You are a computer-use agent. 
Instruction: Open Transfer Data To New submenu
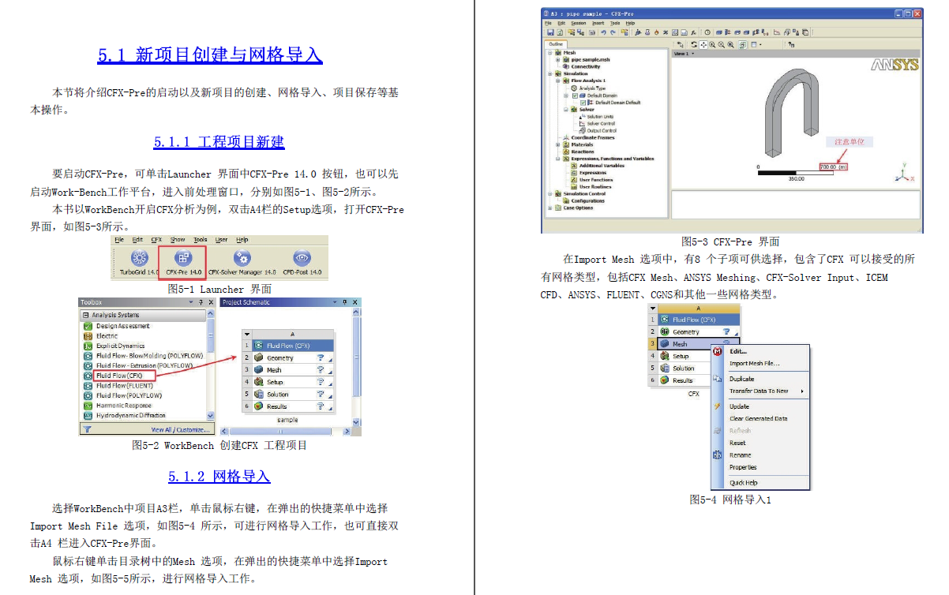759,391
